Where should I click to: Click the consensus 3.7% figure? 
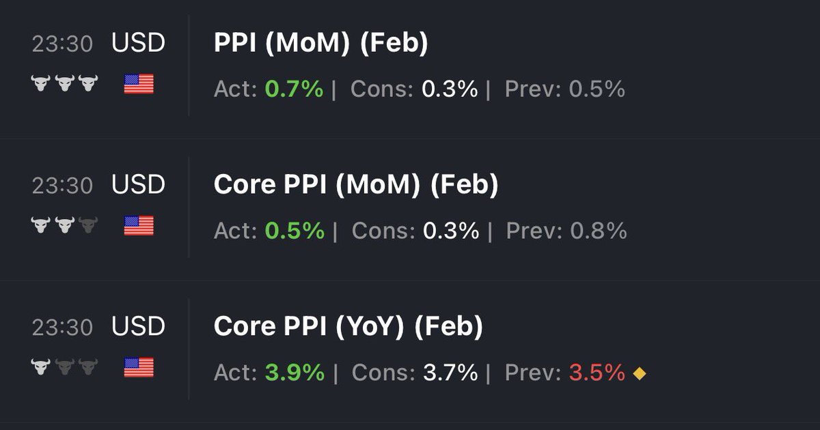click(x=450, y=373)
